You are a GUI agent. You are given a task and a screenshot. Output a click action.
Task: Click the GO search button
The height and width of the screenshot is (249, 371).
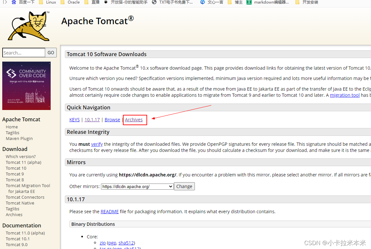click(x=51, y=52)
